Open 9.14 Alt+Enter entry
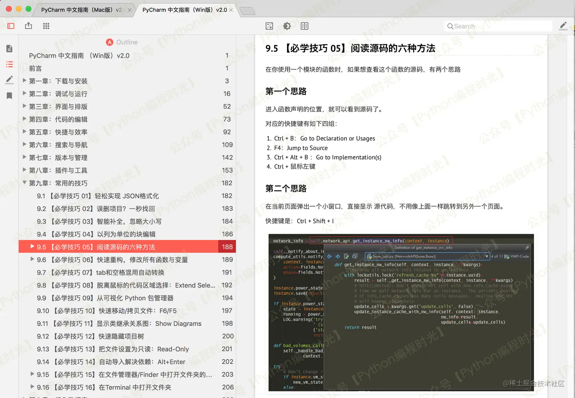Viewport: 575px width, 398px height. coord(127,362)
